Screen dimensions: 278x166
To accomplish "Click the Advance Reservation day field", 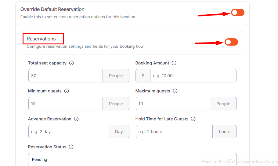I will (x=68, y=132).
